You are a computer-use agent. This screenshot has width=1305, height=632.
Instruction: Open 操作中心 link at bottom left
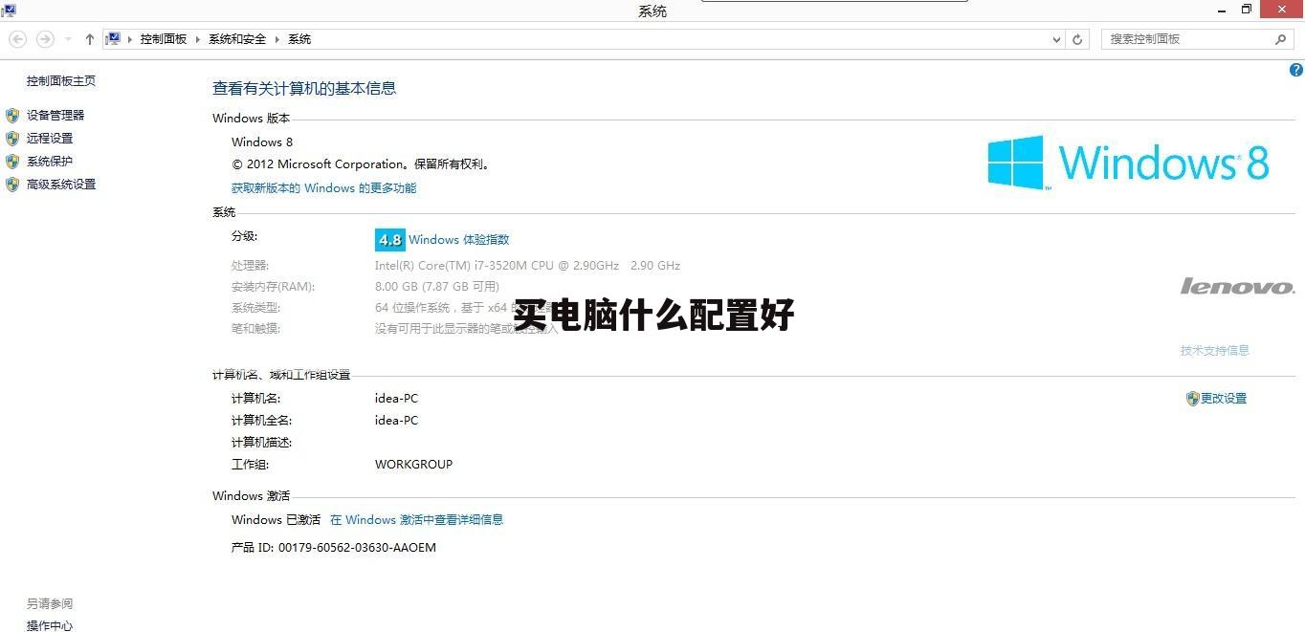click(50, 626)
